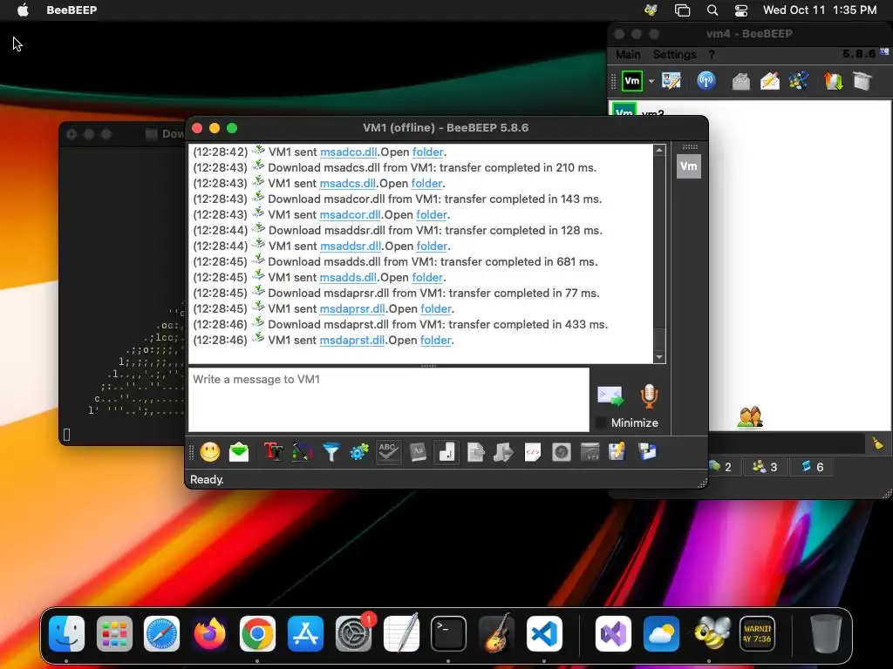Viewport: 893px width, 669px height.
Task: Open the Main menu in vm4 window
Action: pyautogui.click(x=628, y=55)
